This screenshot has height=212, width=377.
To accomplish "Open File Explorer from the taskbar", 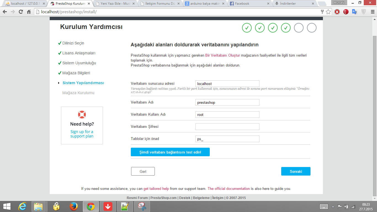I will [38, 206].
